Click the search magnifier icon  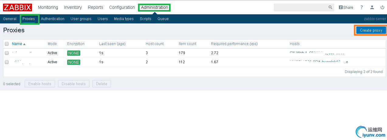click(330, 7)
